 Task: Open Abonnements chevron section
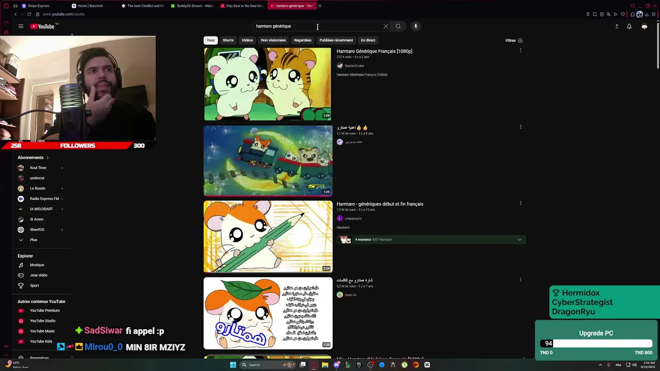[x=47, y=158]
